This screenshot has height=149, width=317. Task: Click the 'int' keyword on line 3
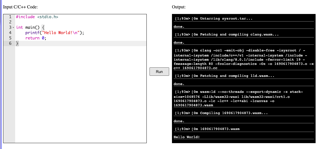19,27
